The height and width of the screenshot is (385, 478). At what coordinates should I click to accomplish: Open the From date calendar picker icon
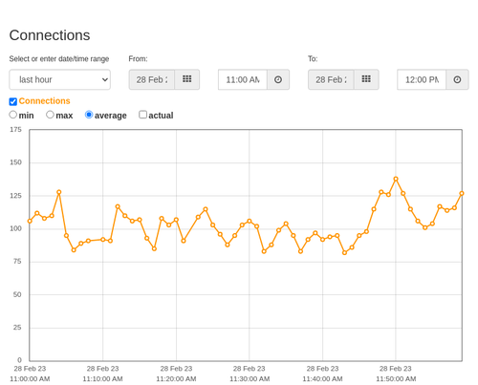[x=187, y=79]
